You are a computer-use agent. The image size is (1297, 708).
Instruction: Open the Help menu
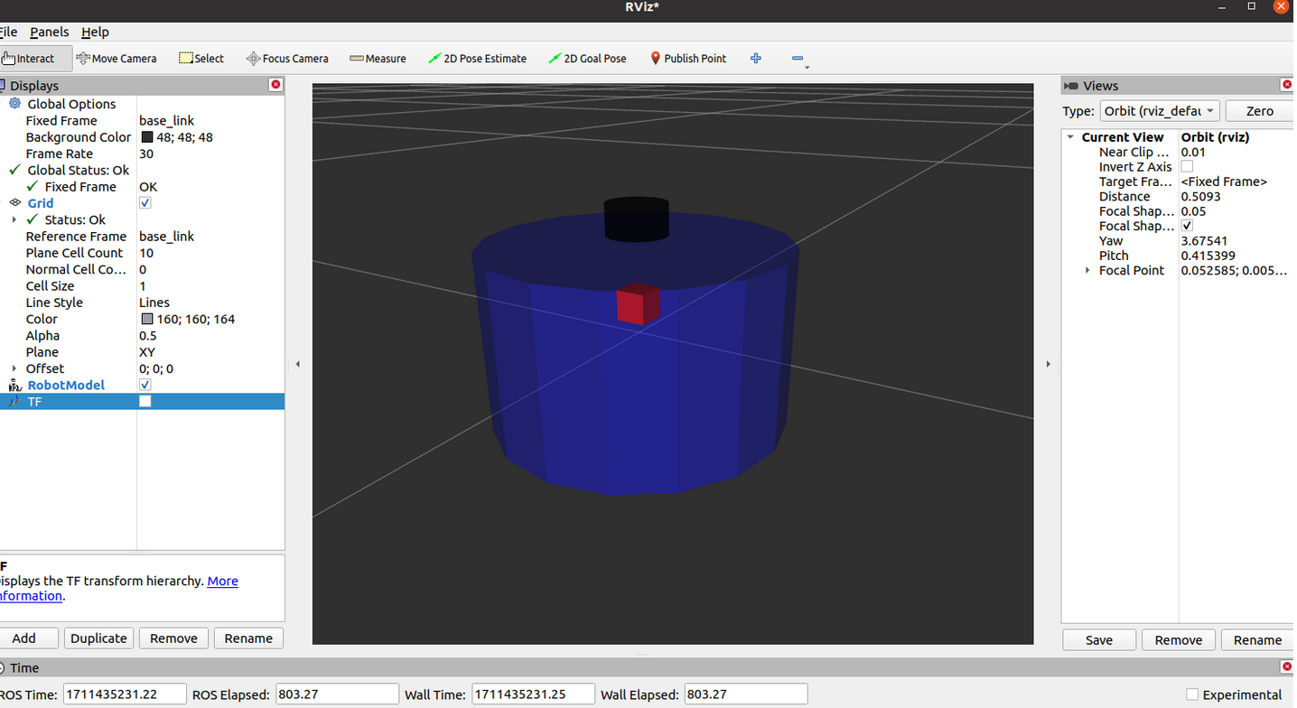click(95, 32)
